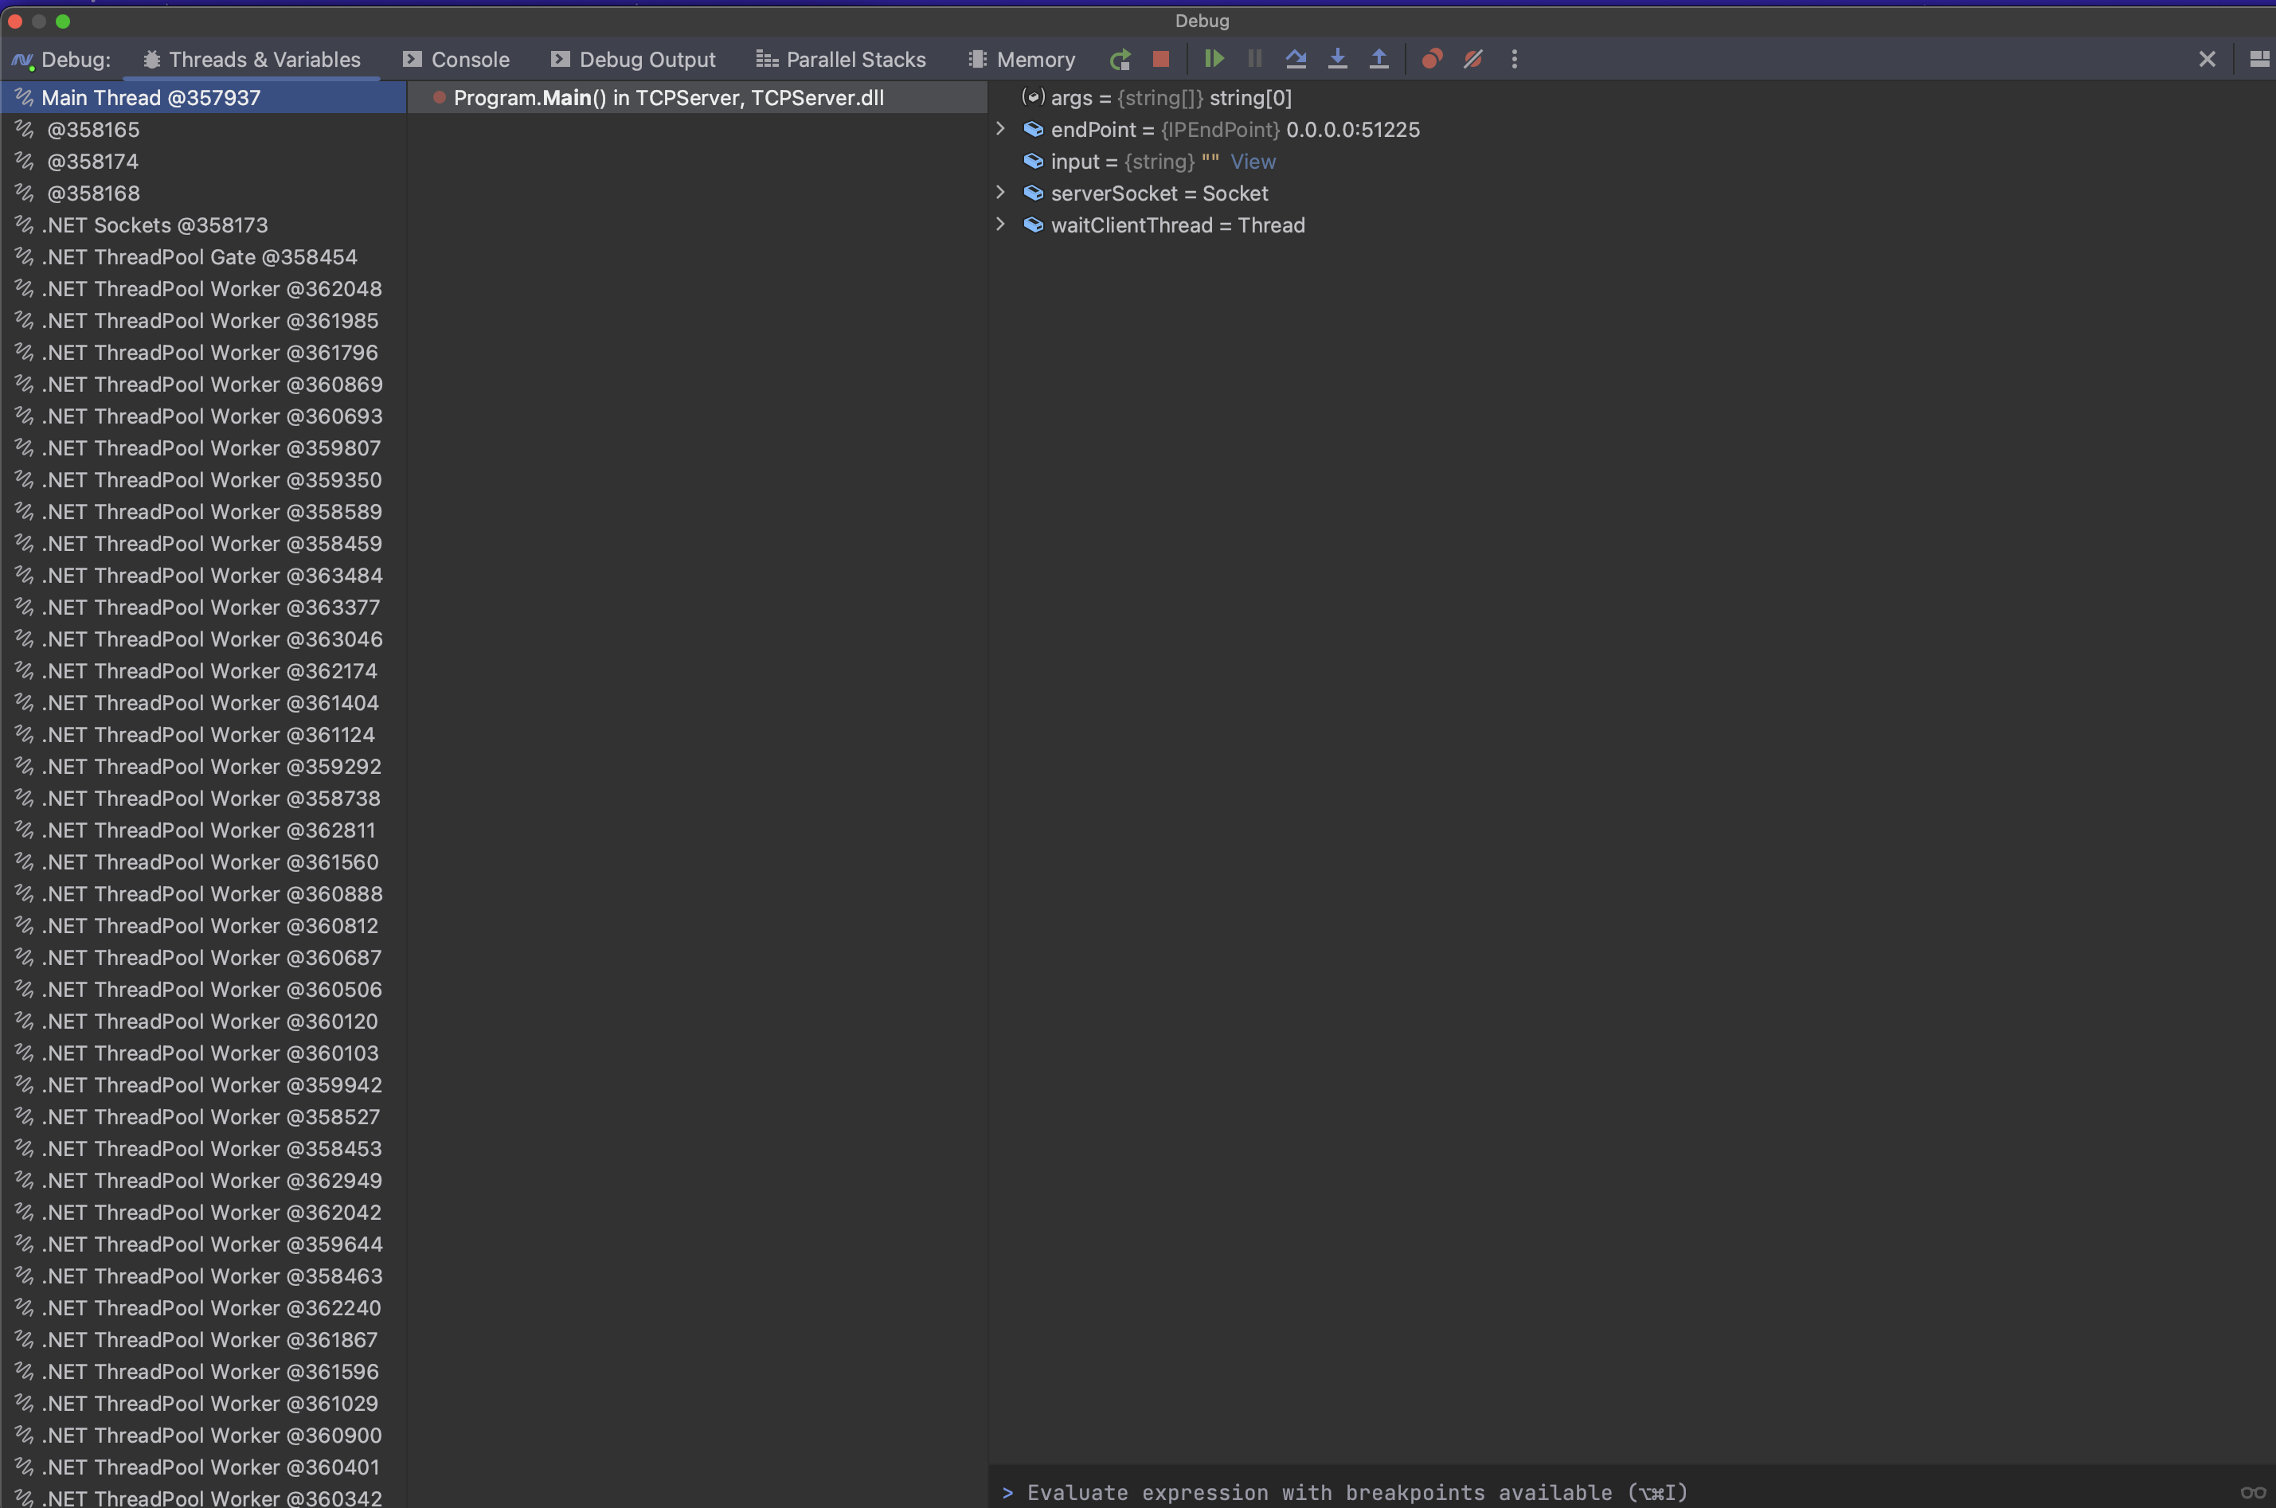
Task: Resume program execution
Action: pos(1214,60)
